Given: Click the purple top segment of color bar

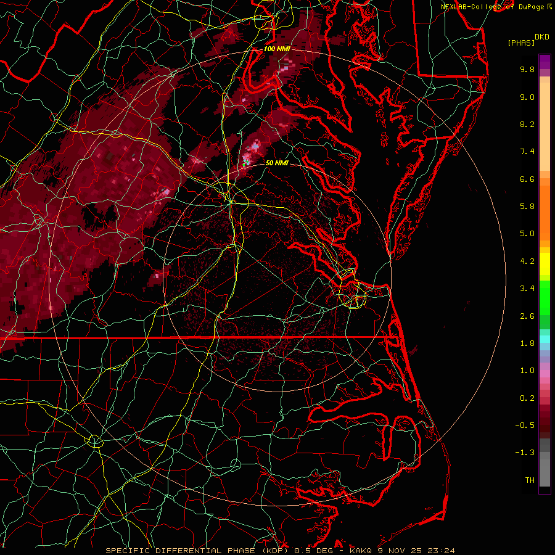Looking at the screenshot, I should tap(545, 62).
